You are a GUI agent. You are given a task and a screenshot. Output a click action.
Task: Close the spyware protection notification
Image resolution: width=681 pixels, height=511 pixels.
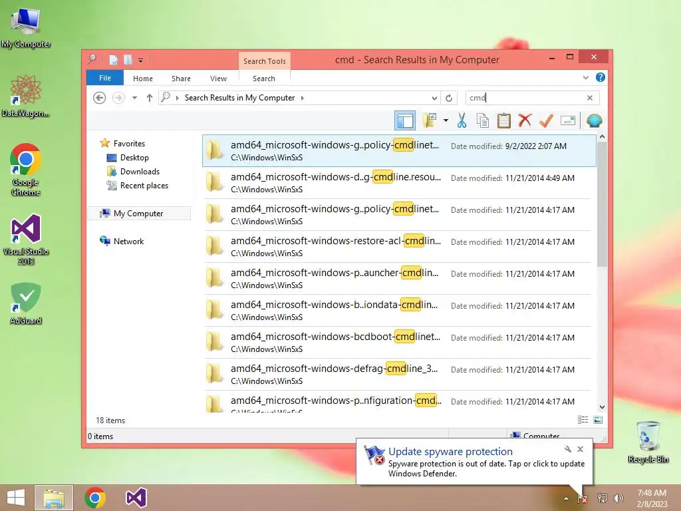[580, 449]
